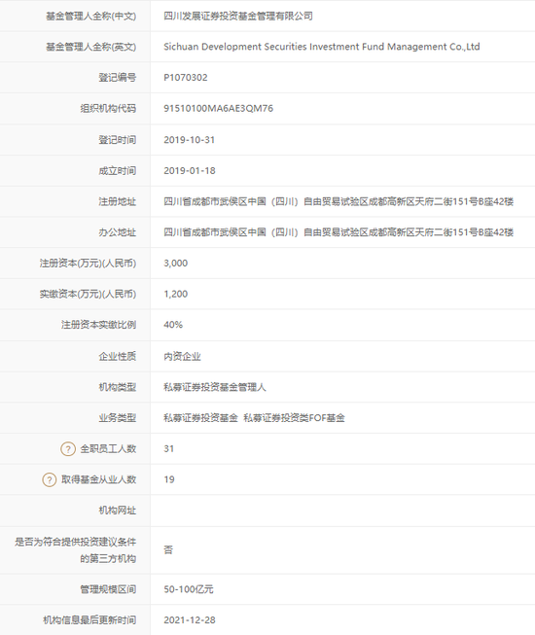Click the label 注册地址
535x635 pixels.
118,201
